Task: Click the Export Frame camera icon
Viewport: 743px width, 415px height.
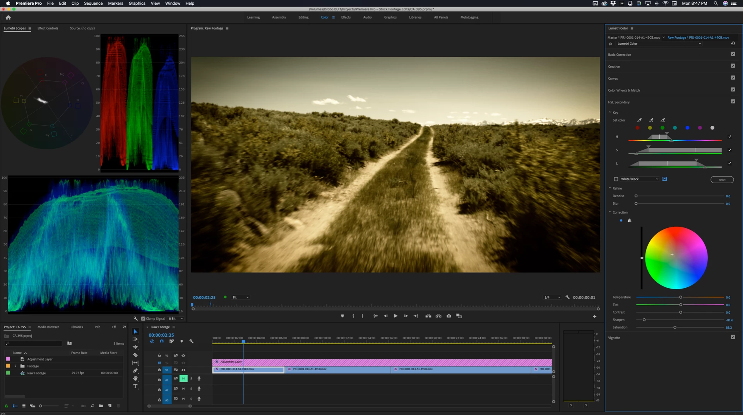Action: click(x=449, y=316)
